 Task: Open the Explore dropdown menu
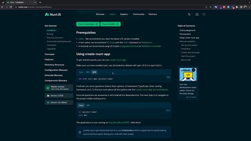(125, 14)
